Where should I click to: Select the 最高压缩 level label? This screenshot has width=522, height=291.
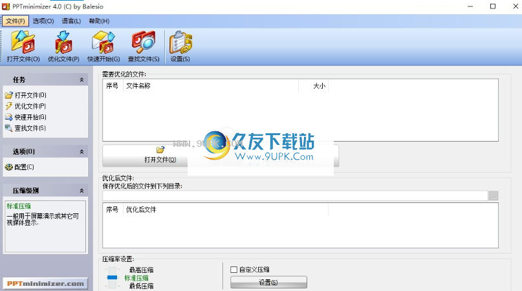click(x=141, y=270)
